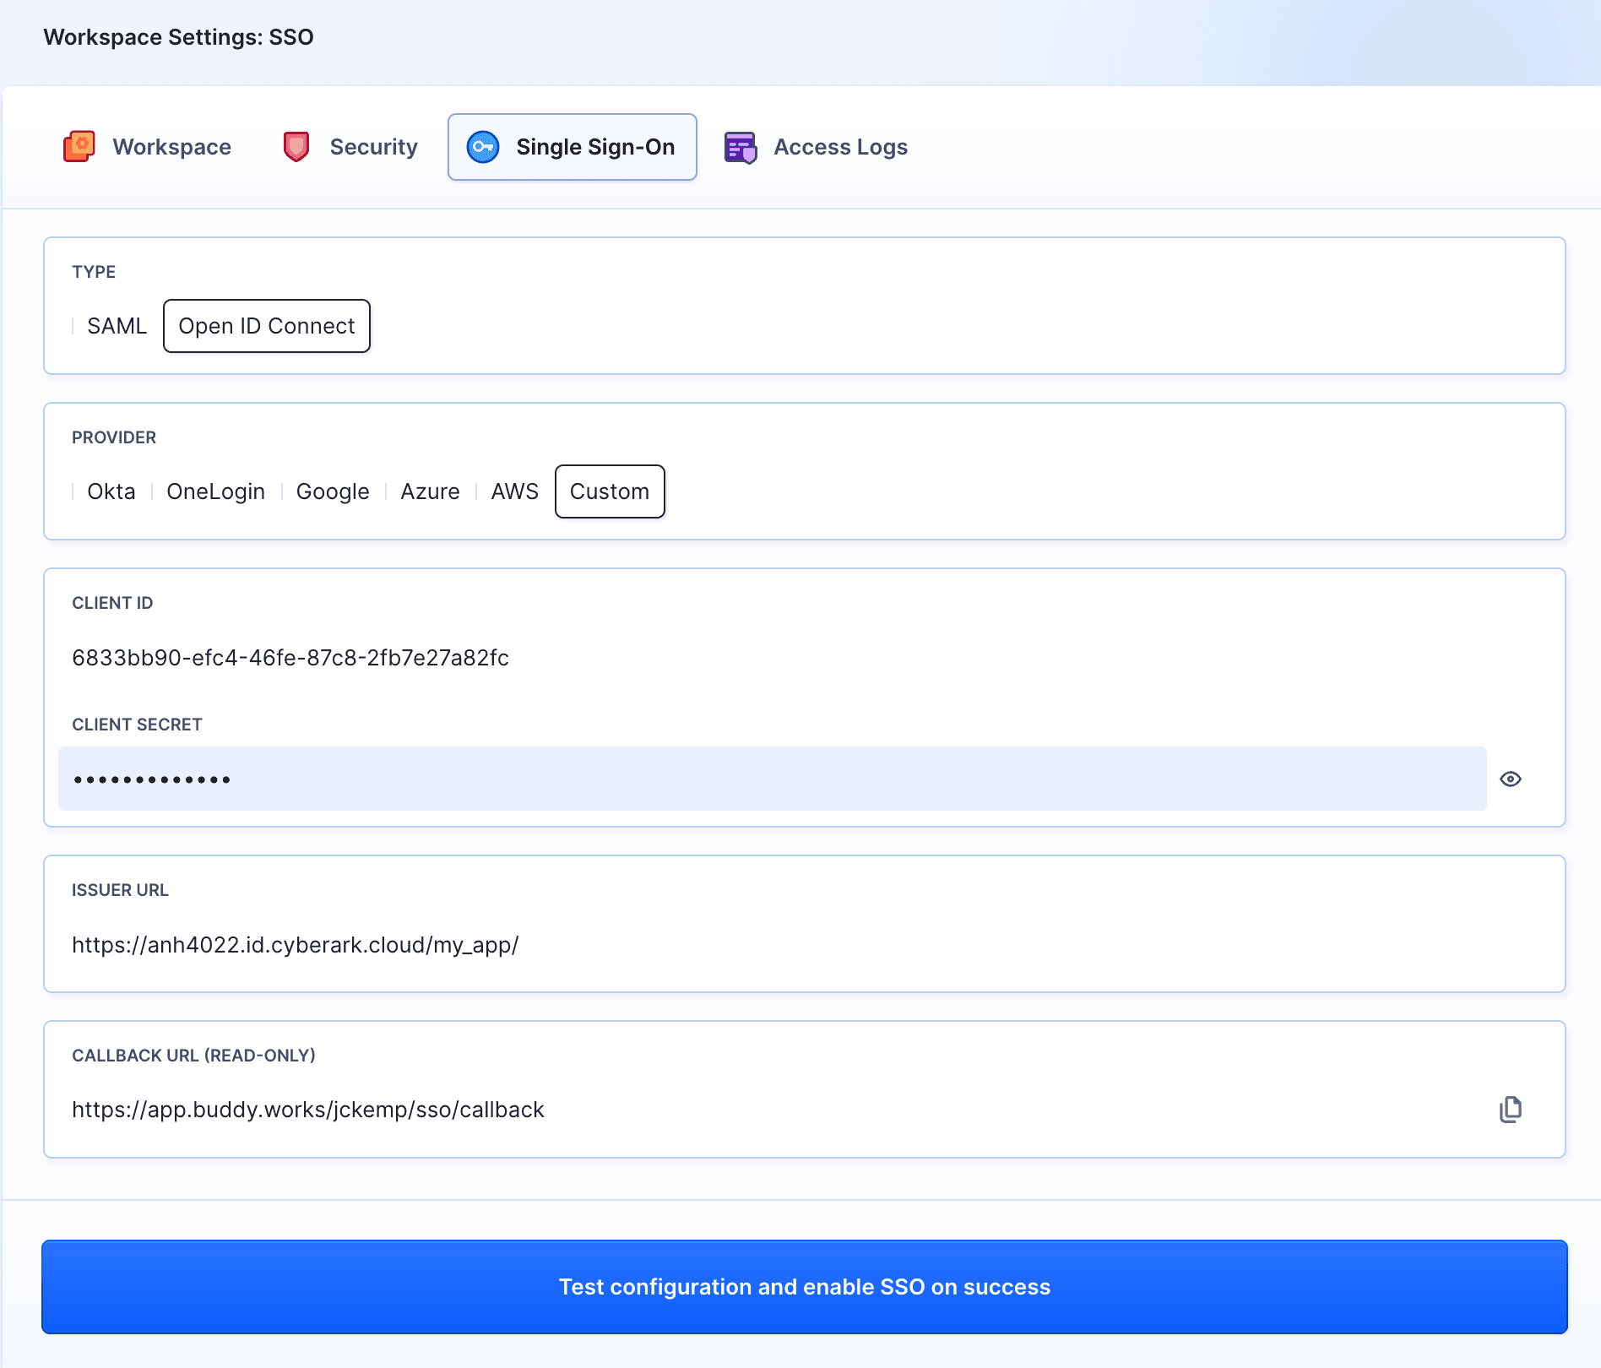Viewport: 1601px width, 1368px height.
Task: Select SAML as the SSO type
Action: click(x=117, y=326)
